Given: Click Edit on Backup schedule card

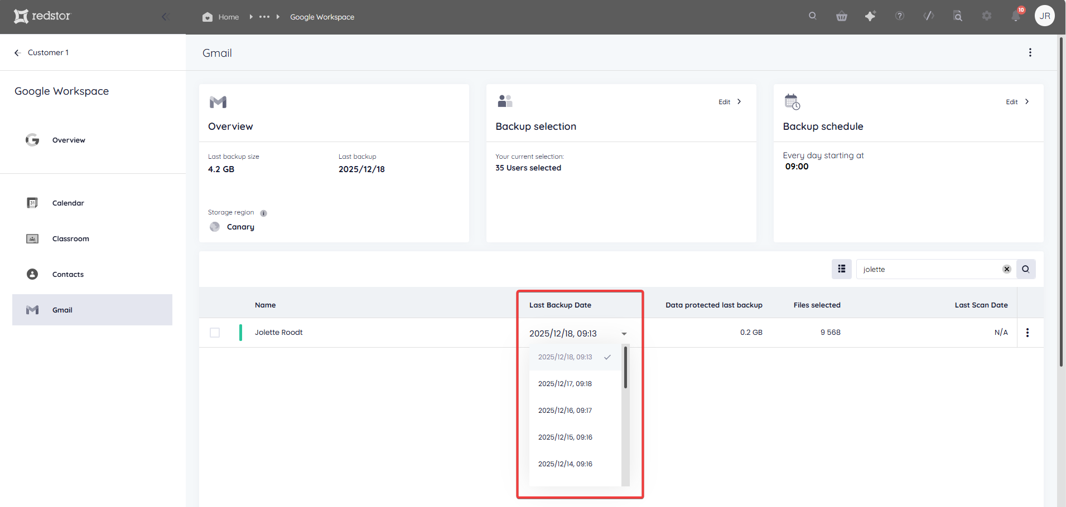Looking at the screenshot, I should click(1011, 102).
